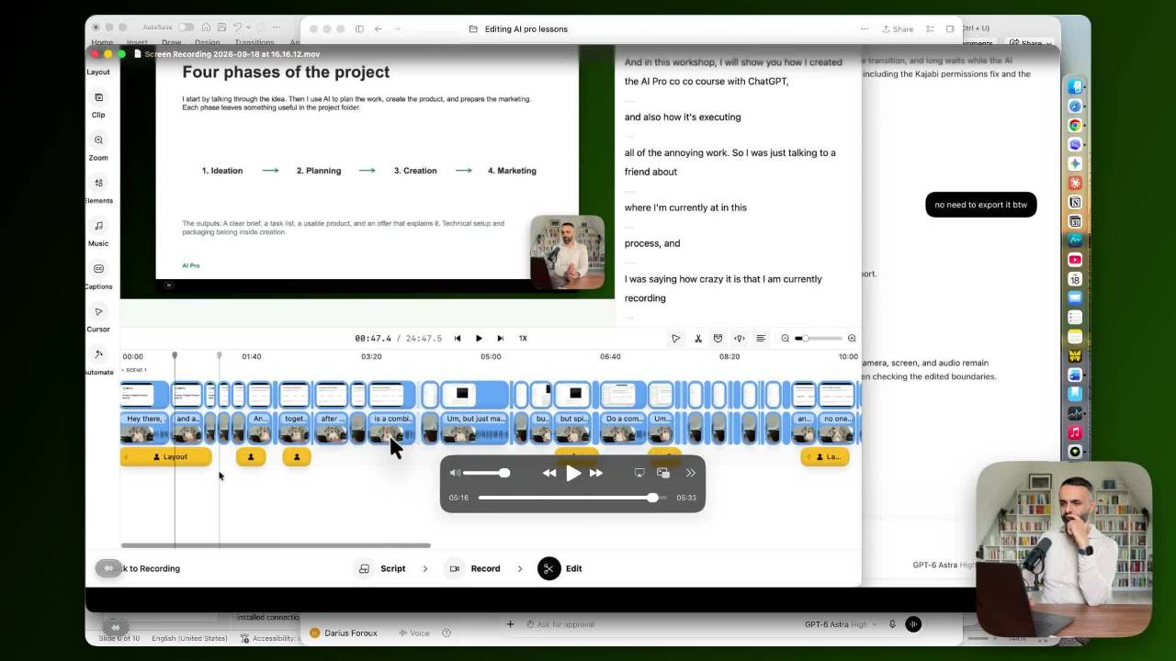Skip to previous clip in editor transport
1176x661 pixels.
[458, 338]
